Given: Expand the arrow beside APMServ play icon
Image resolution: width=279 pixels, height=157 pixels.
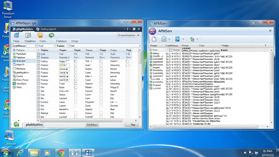Looking at the screenshot, I should click(x=183, y=39).
